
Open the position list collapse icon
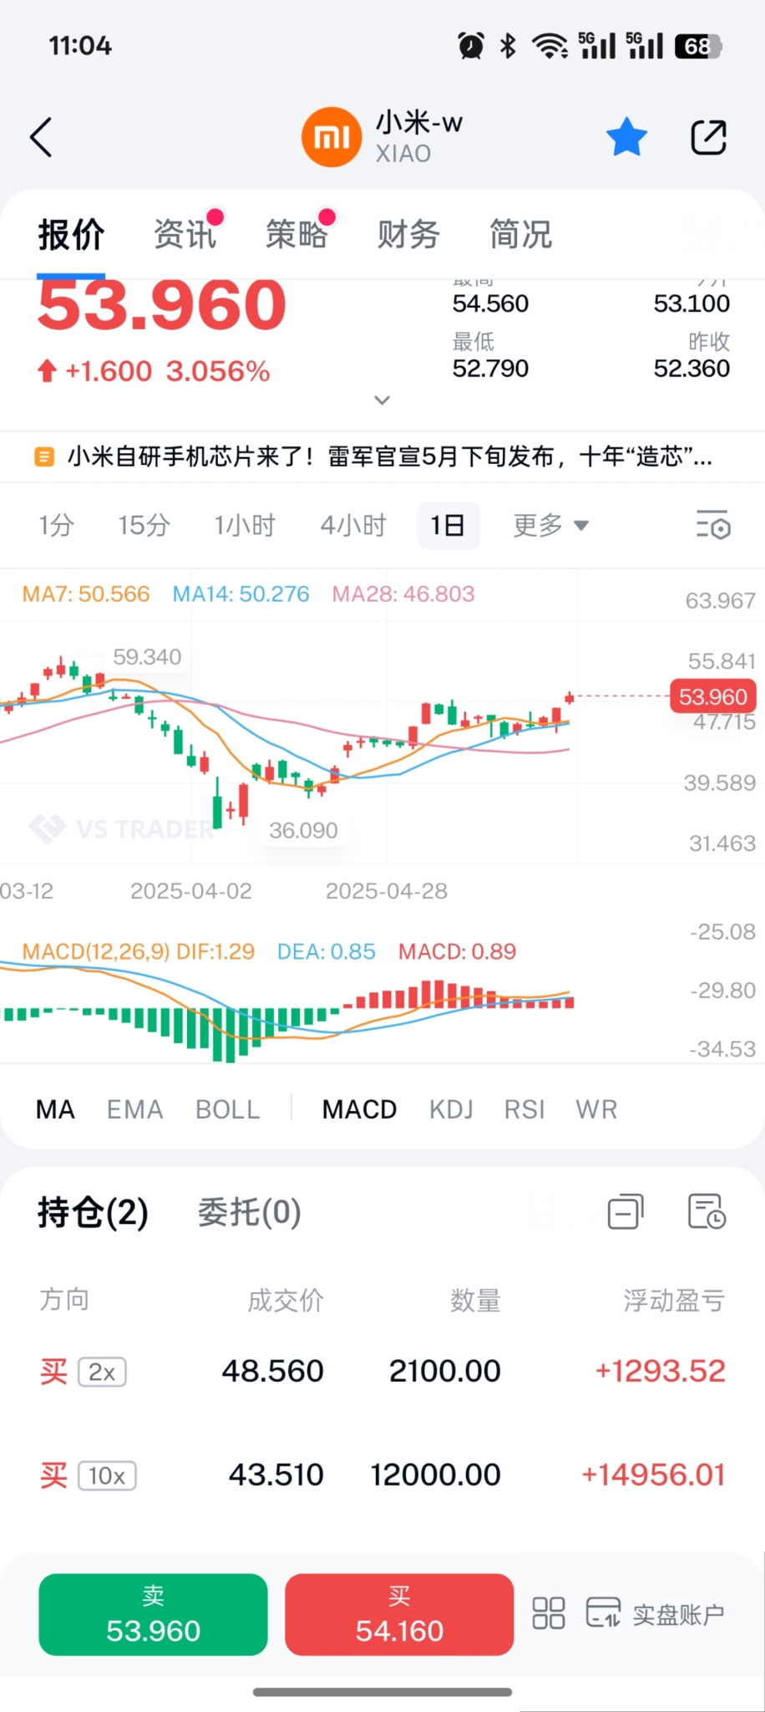tap(626, 1211)
